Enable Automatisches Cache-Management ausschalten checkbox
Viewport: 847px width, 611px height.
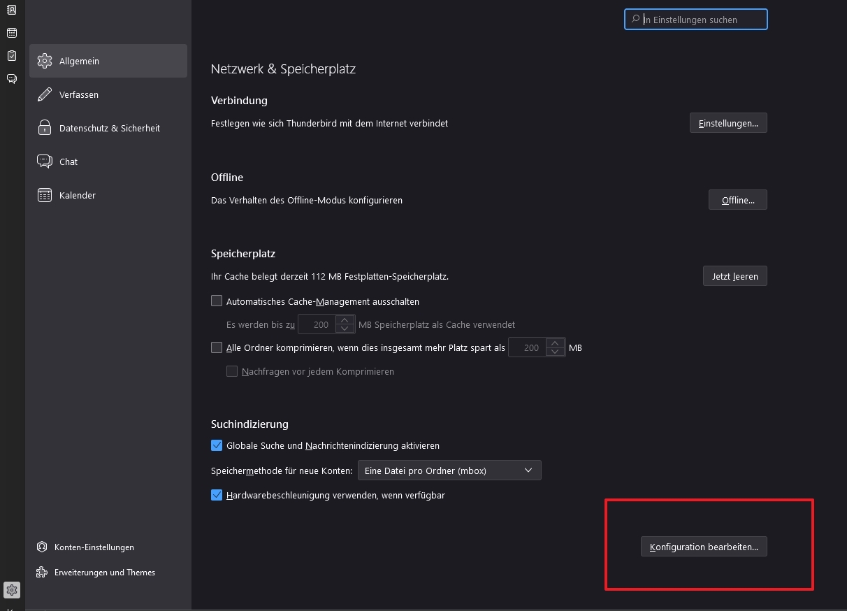pyautogui.click(x=217, y=301)
